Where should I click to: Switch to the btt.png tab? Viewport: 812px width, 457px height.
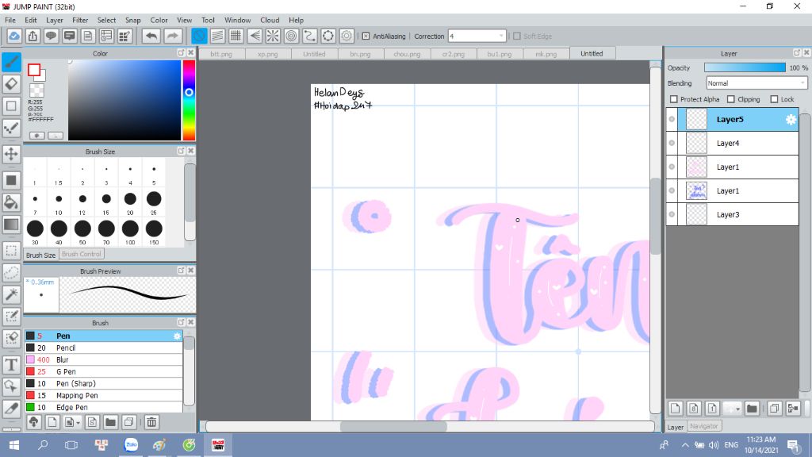tap(221, 54)
